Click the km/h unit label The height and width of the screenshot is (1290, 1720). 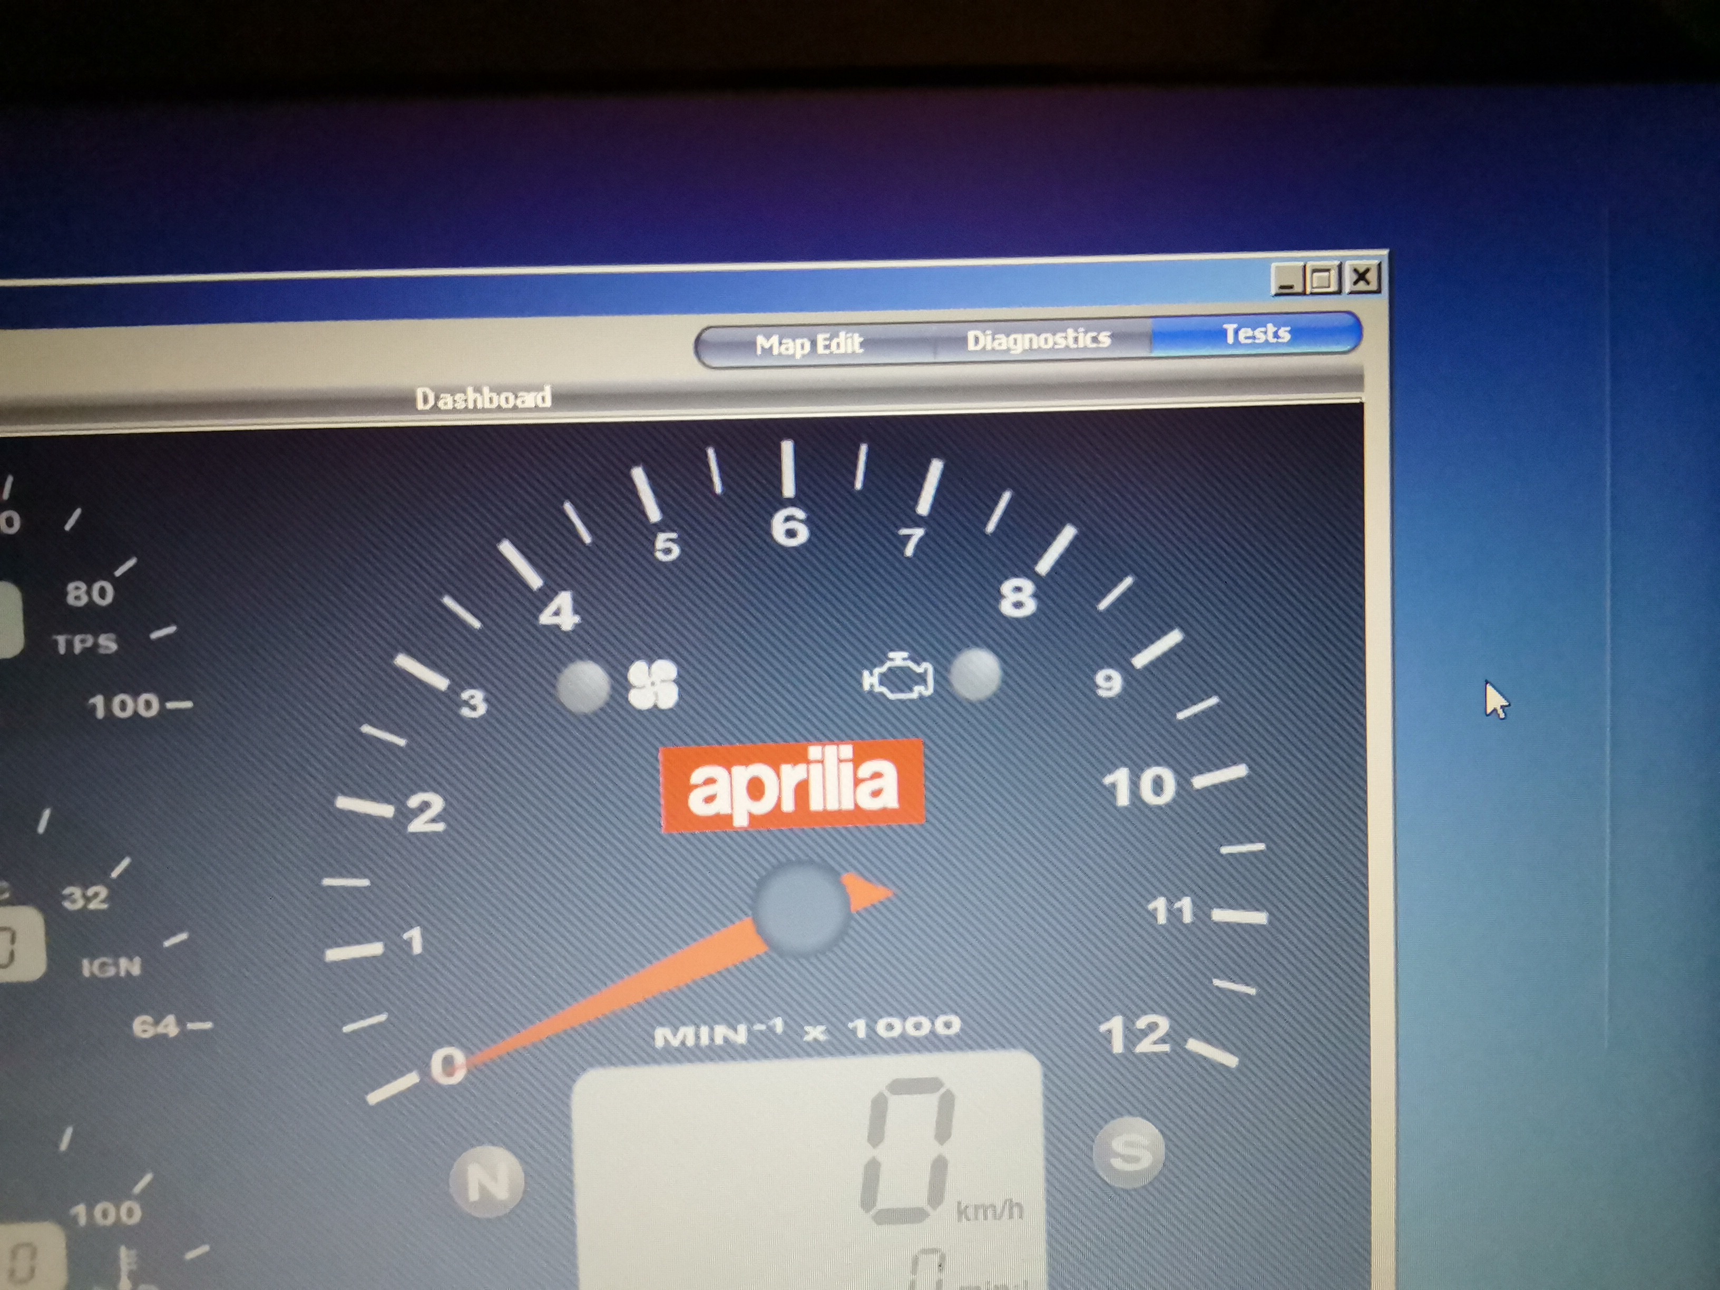pyautogui.click(x=989, y=1210)
